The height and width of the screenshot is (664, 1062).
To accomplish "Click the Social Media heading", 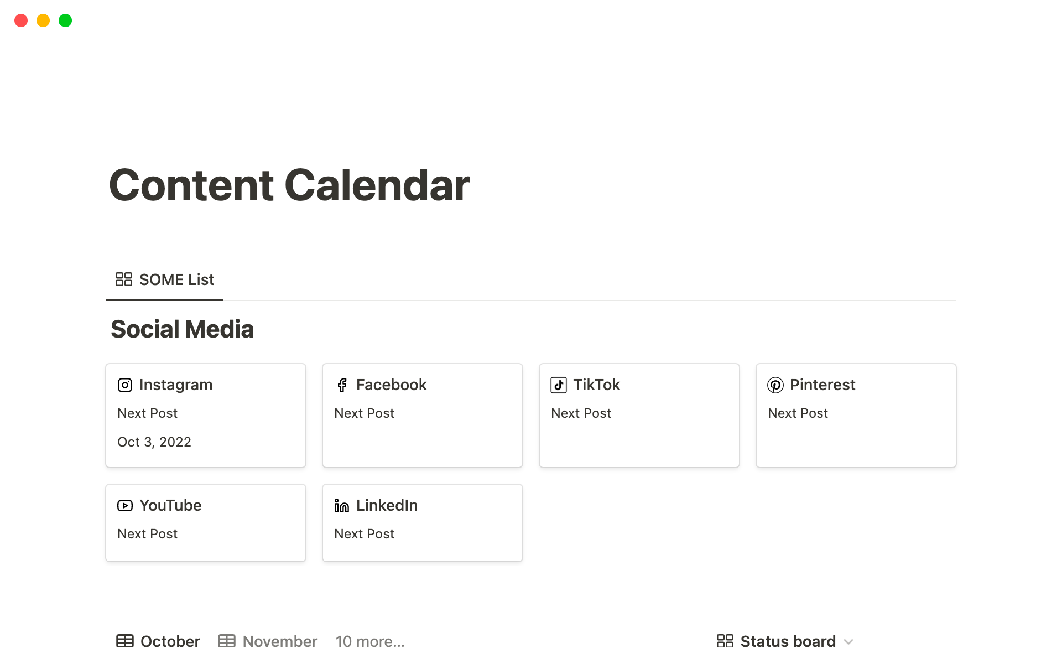I will point(183,330).
